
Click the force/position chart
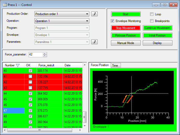[133, 97]
